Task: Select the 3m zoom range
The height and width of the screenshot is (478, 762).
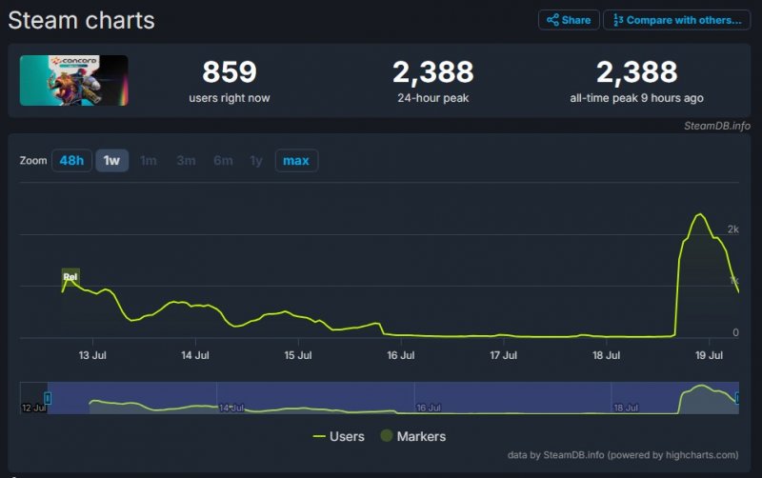Action: click(186, 160)
